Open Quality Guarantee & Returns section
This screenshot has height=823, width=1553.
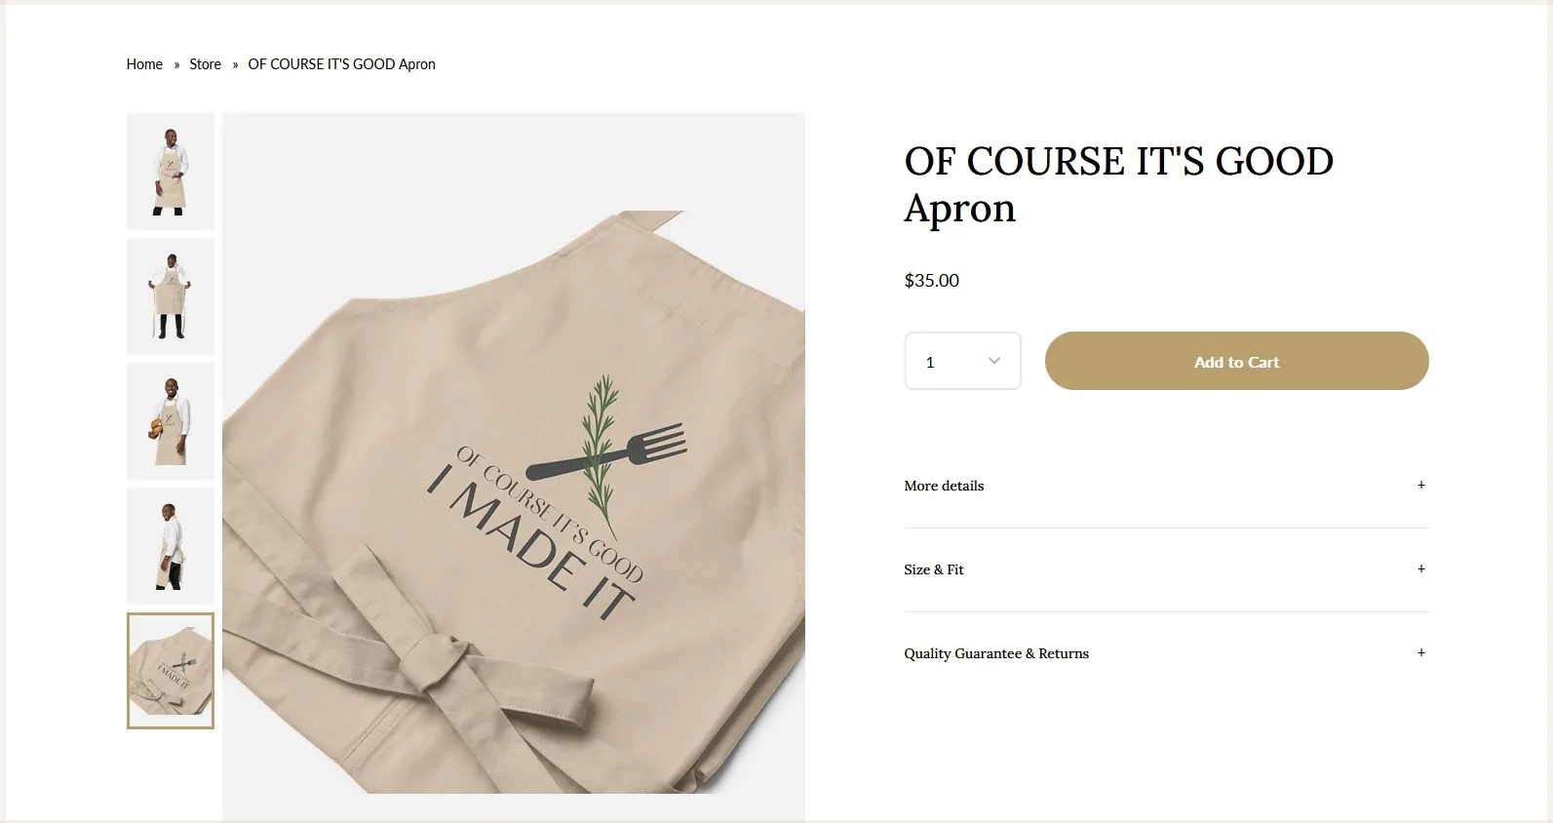pos(1166,653)
